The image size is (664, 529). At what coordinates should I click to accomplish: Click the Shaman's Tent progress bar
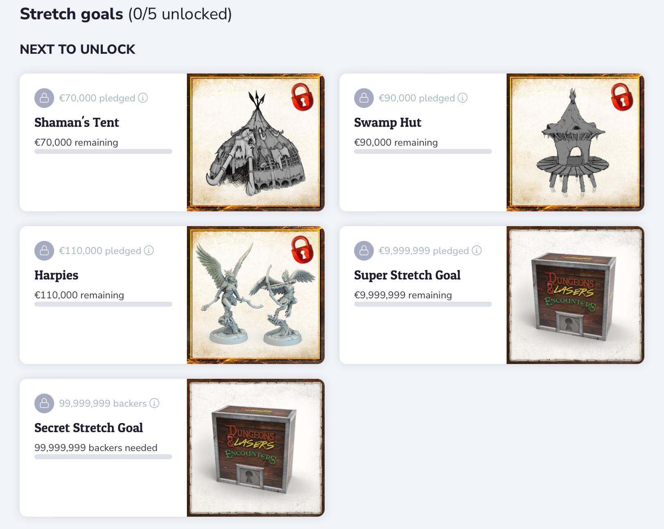(x=103, y=151)
